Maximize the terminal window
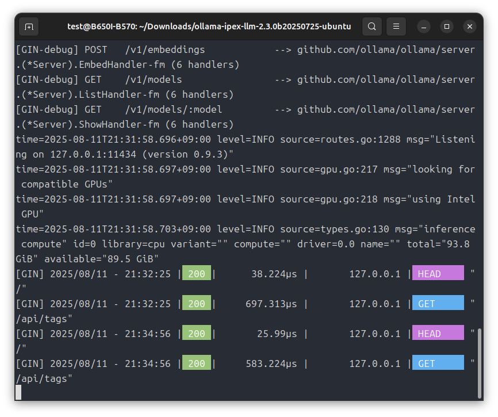This screenshot has width=498, height=417. pyautogui.click(x=447, y=26)
